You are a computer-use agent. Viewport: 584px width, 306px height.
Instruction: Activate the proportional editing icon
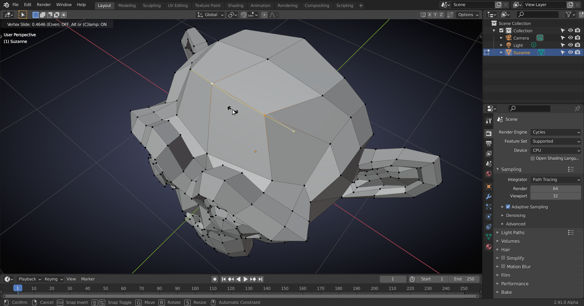264,15
